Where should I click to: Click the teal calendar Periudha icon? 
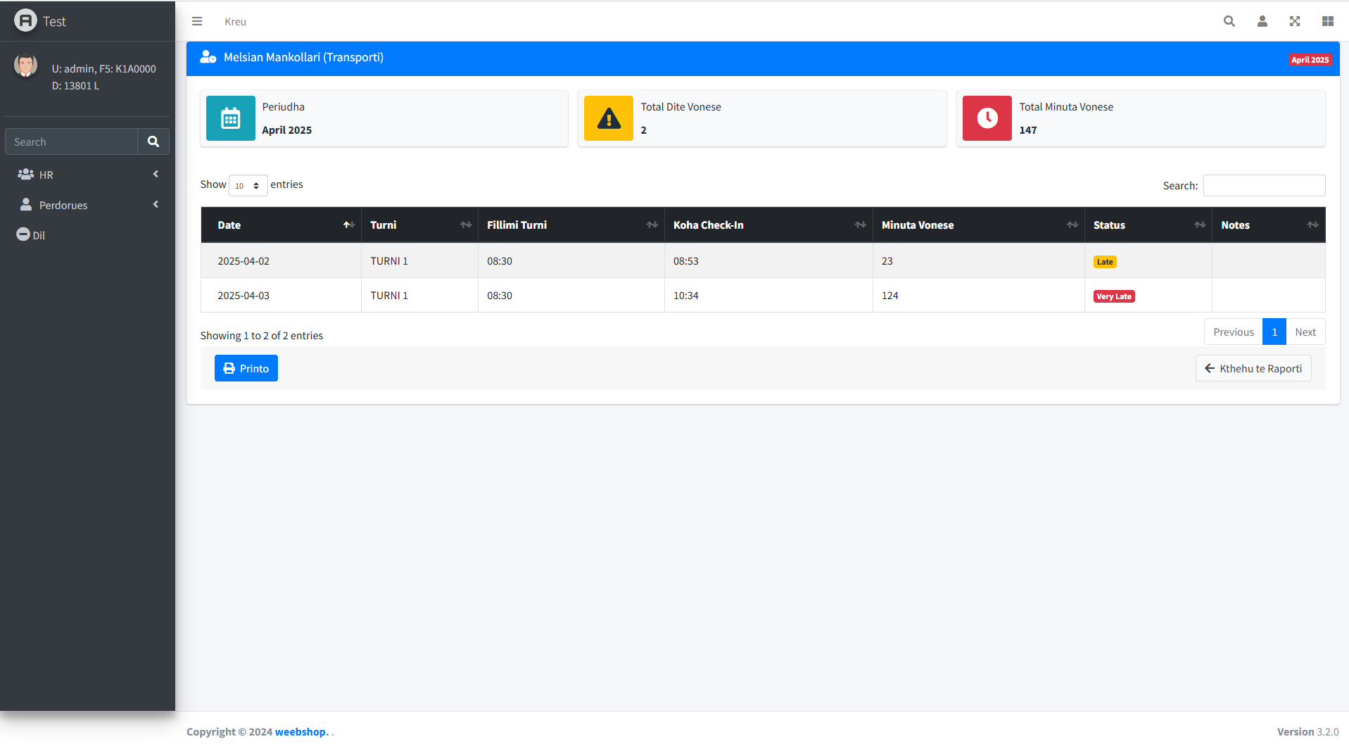click(x=230, y=118)
